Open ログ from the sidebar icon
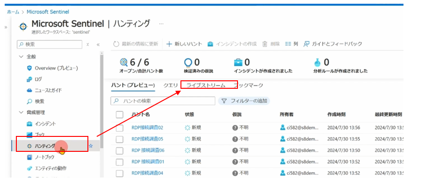432x185 pixels. click(x=29, y=79)
